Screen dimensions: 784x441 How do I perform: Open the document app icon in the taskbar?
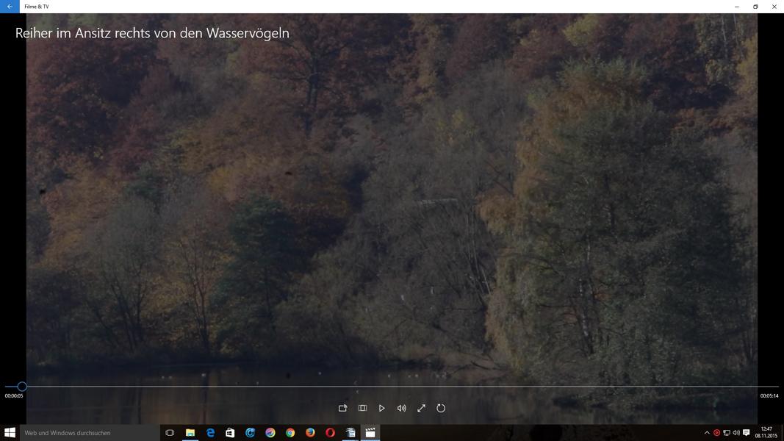(350, 432)
